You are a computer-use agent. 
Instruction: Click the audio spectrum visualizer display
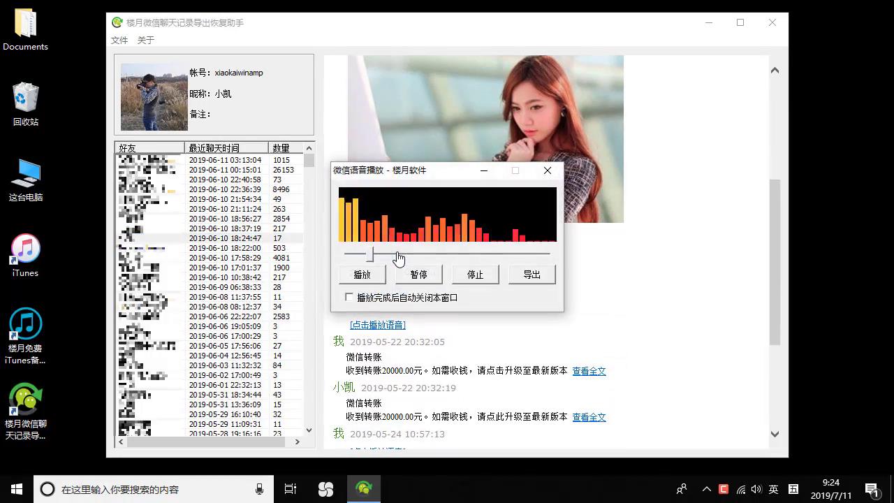coord(448,214)
